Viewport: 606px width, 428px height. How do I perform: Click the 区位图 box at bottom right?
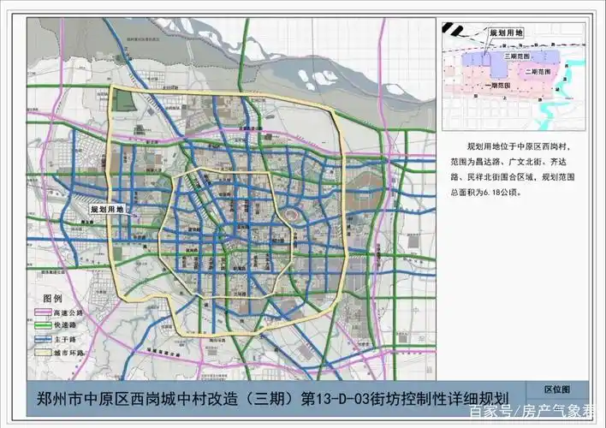(557, 389)
